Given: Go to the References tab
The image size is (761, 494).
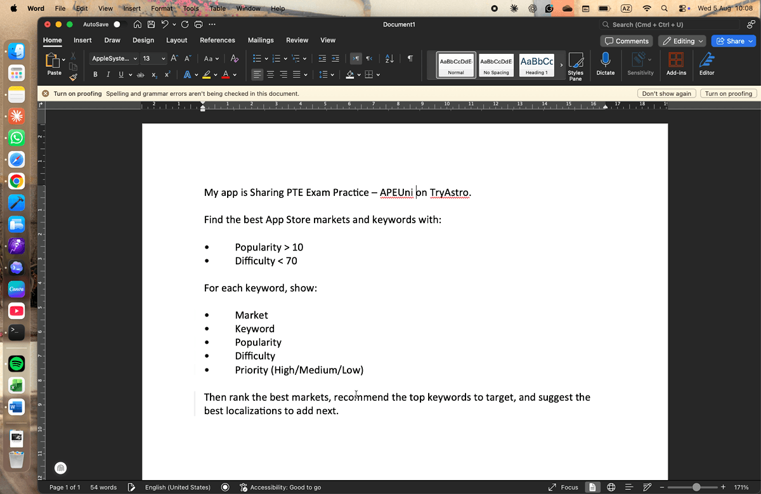Looking at the screenshot, I should point(218,40).
